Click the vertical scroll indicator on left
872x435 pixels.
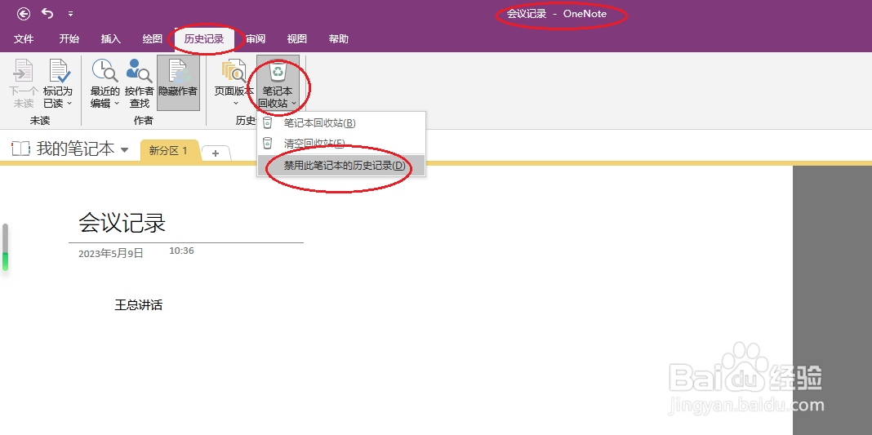point(6,247)
